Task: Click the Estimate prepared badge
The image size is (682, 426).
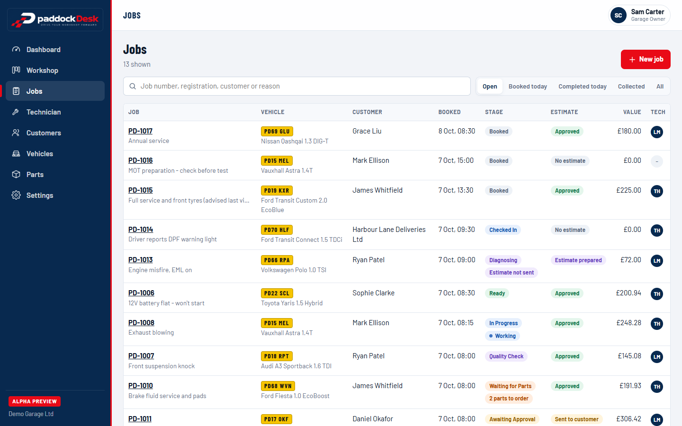Action: click(x=578, y=260)
